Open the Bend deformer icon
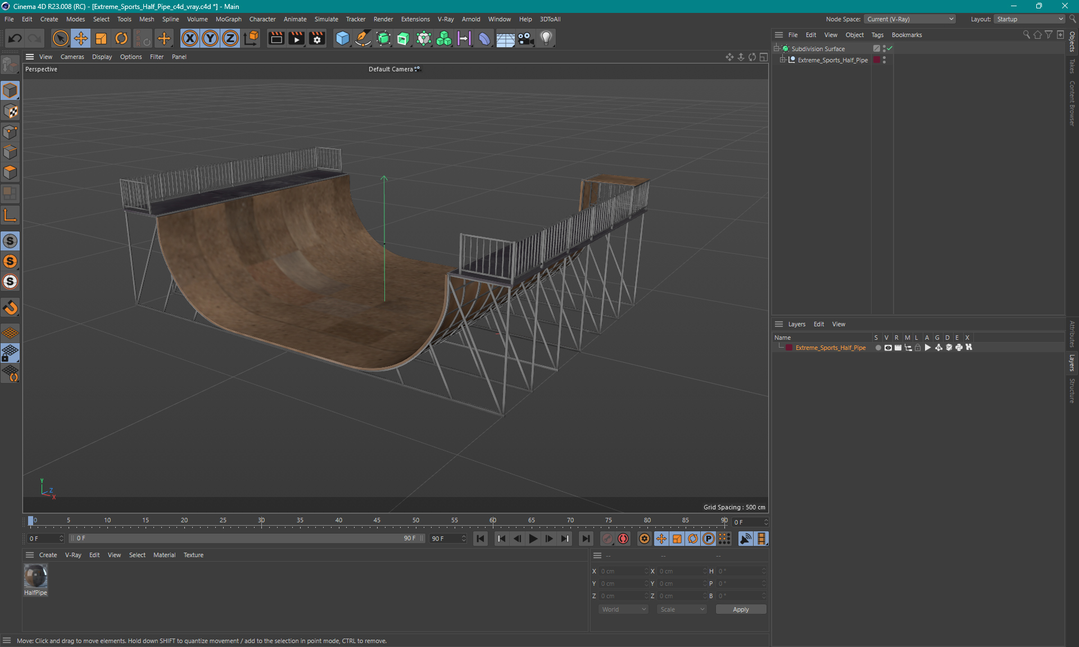Image resolution: width=1079 pixels, height=647 pixels. coord(484,38)
